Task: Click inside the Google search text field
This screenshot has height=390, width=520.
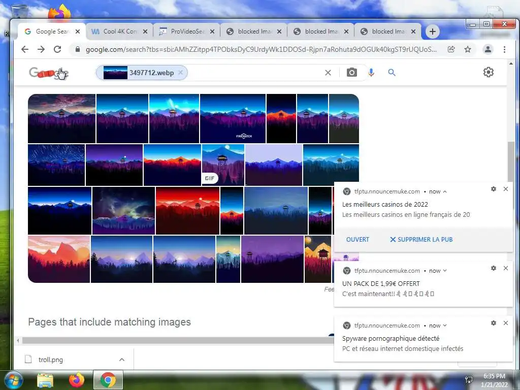Action: pyautogui.click(x=254, y=73)
